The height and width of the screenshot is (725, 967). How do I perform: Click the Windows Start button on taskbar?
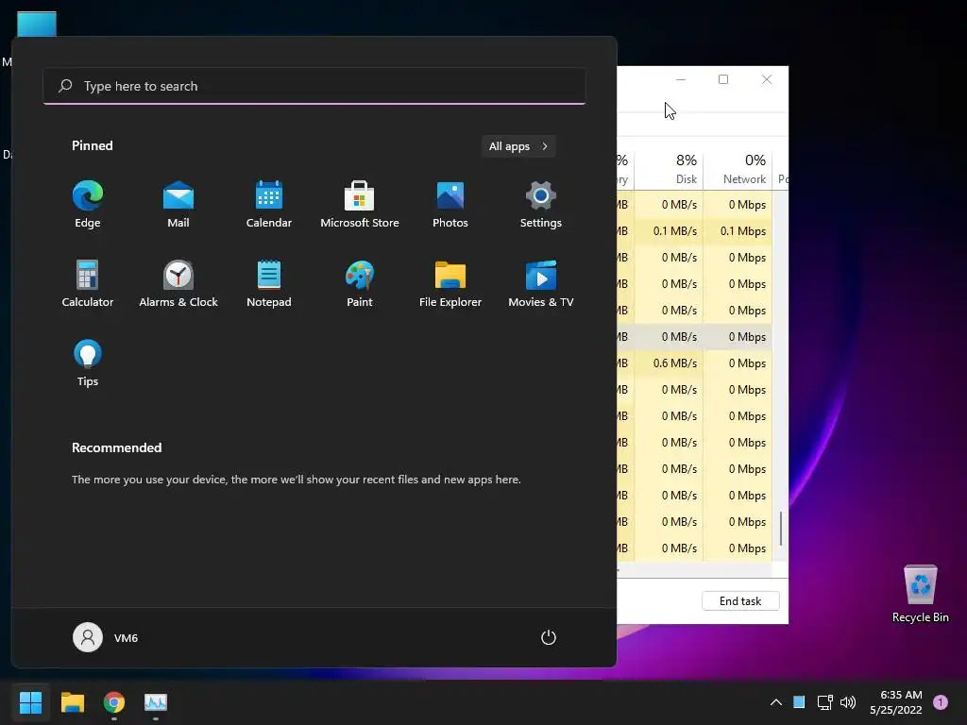(30, 702)
